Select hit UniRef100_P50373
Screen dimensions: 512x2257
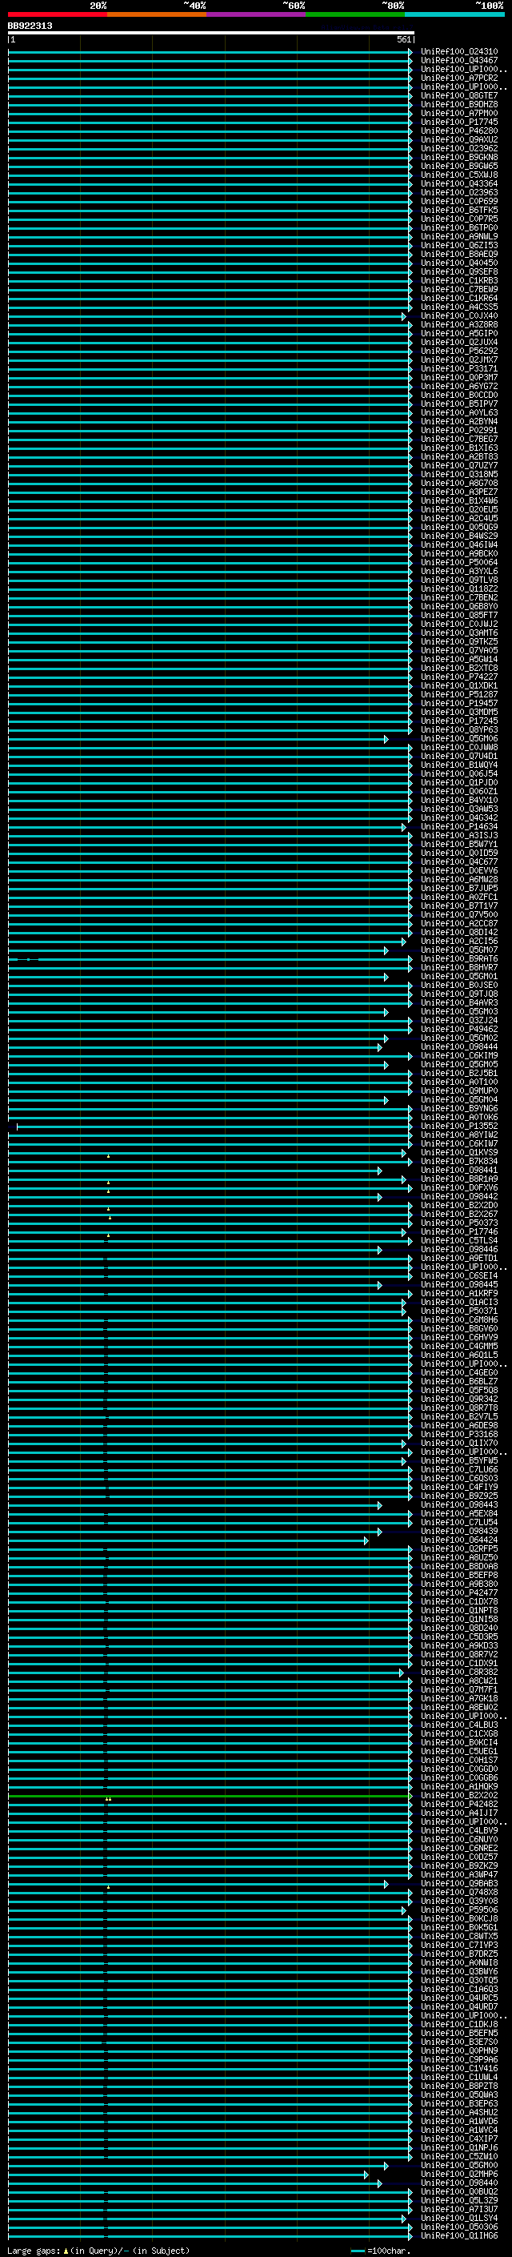pyautogui.click(x=459, y=1223)
